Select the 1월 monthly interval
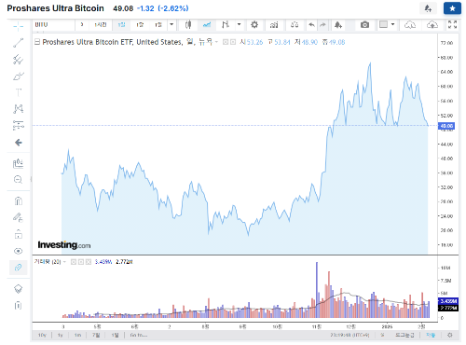The width and height of the screenshot is (466, 345). pos(158,24)
